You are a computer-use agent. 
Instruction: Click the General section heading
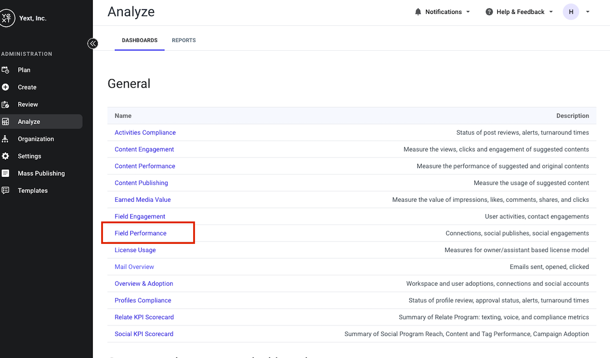[x=129, y=83]
